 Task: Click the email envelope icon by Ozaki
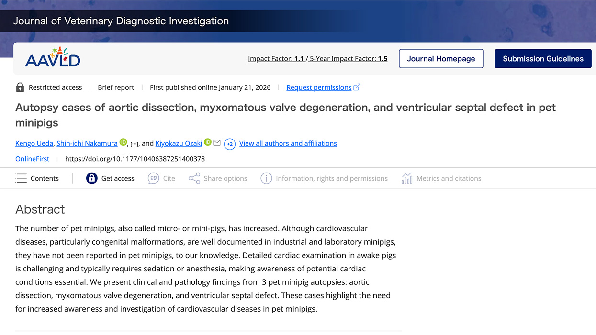point(217,143)
